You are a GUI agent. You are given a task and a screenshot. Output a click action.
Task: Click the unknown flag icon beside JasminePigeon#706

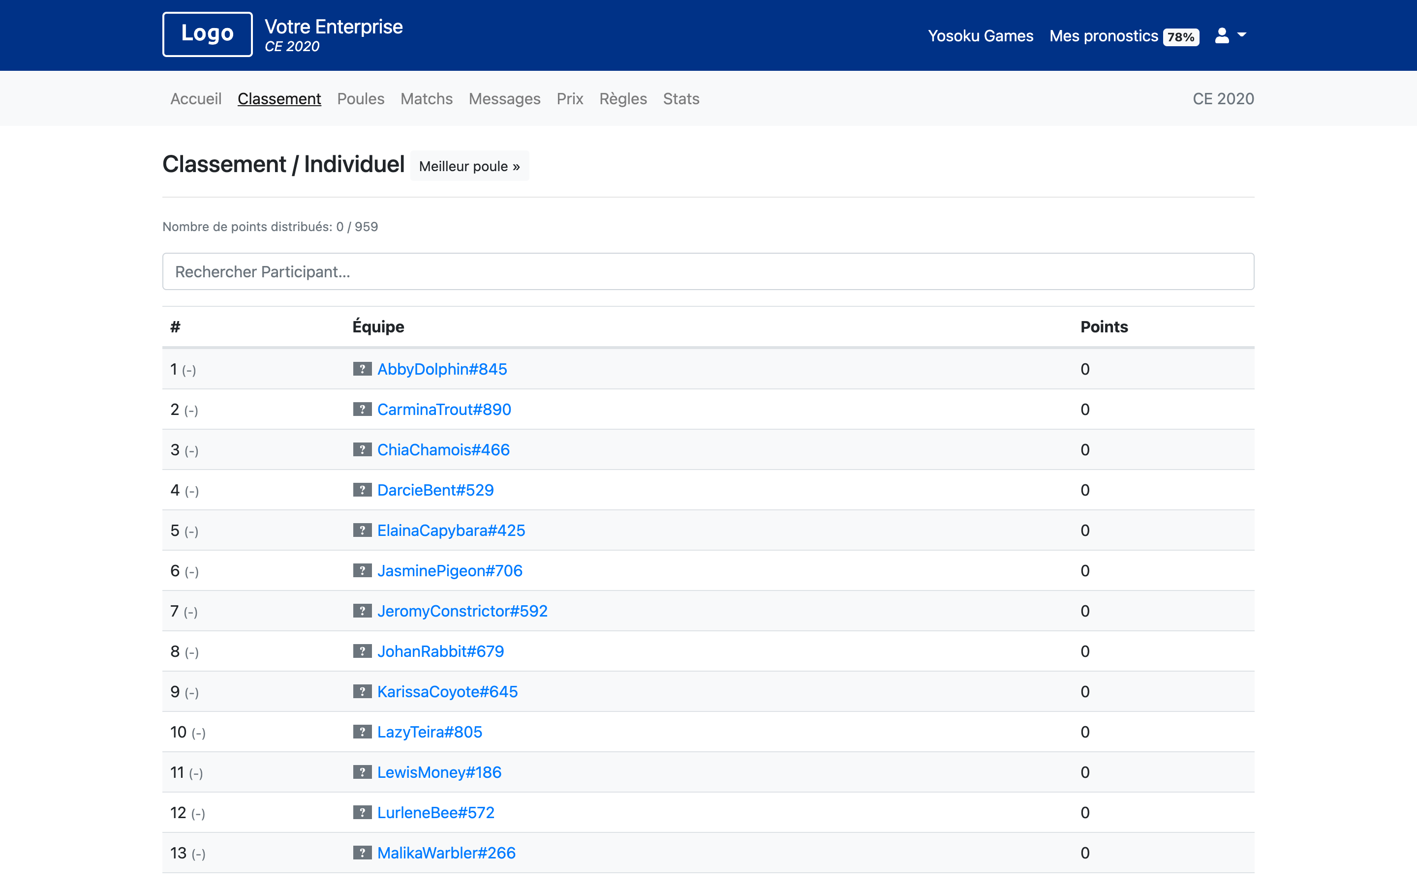click(x=362, y=571)
